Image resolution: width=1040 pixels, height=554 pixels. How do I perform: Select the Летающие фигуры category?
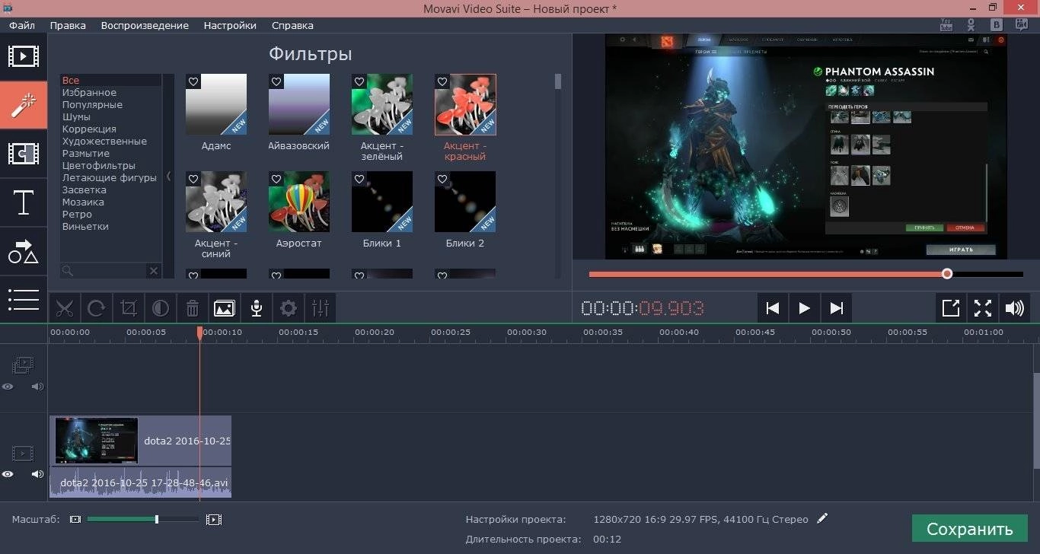tap(110, 178)
